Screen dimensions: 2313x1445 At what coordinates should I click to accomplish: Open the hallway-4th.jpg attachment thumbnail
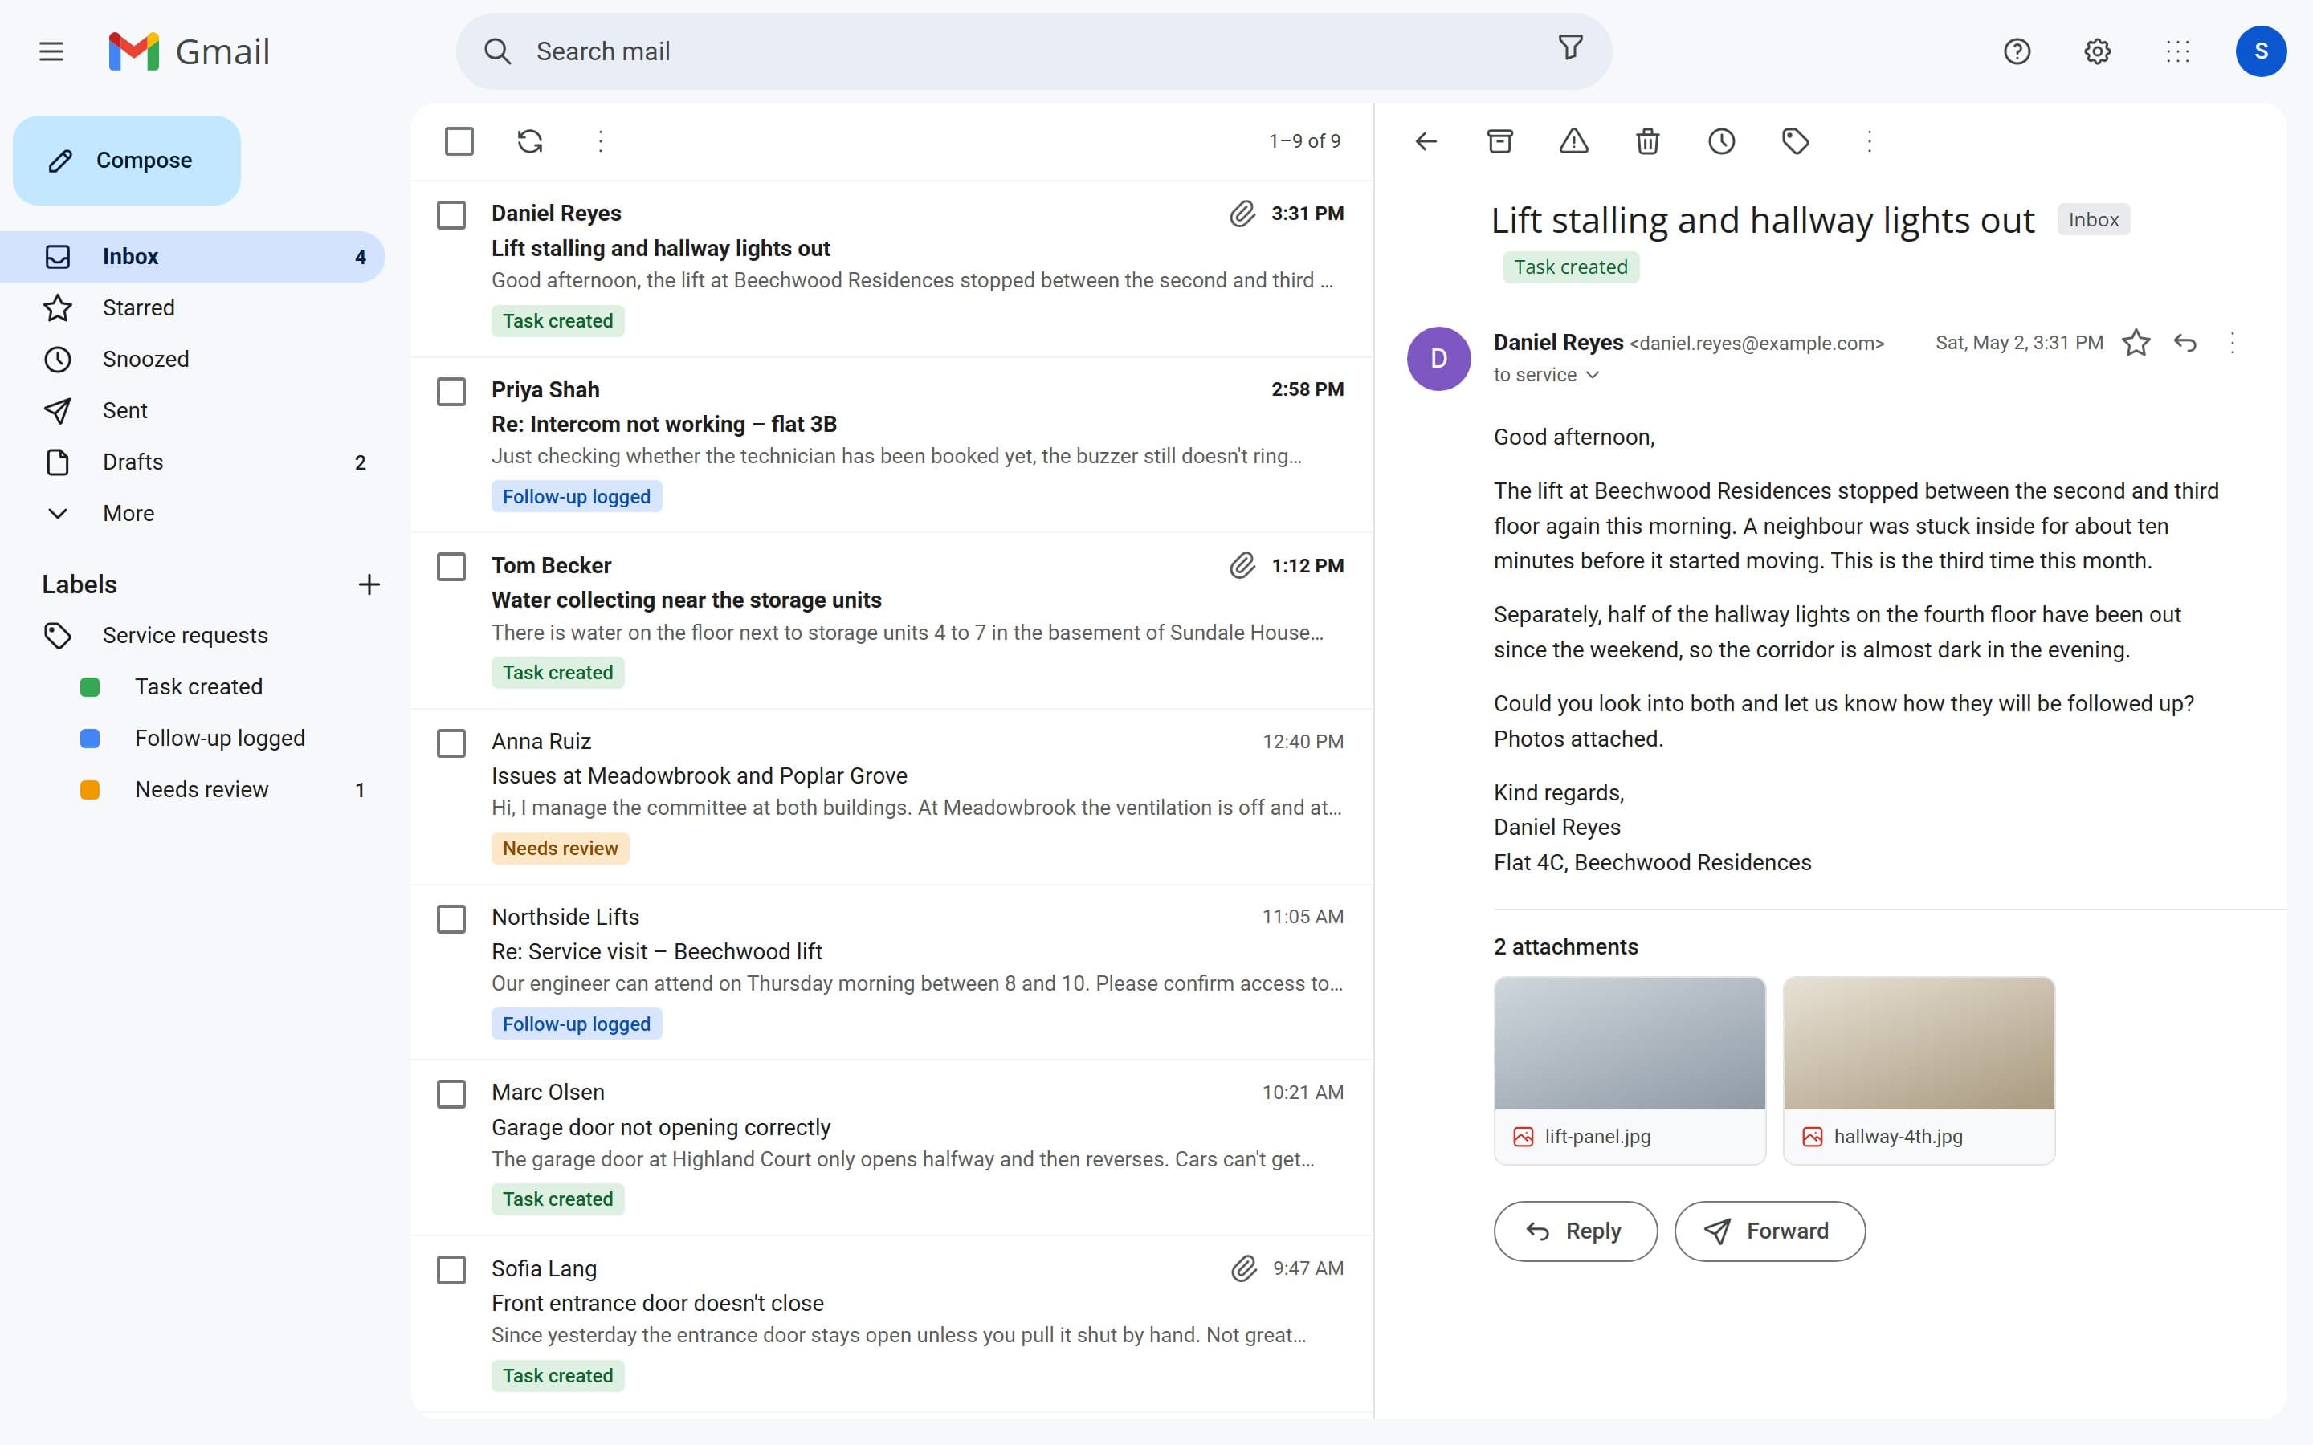coord(1918,1070)
